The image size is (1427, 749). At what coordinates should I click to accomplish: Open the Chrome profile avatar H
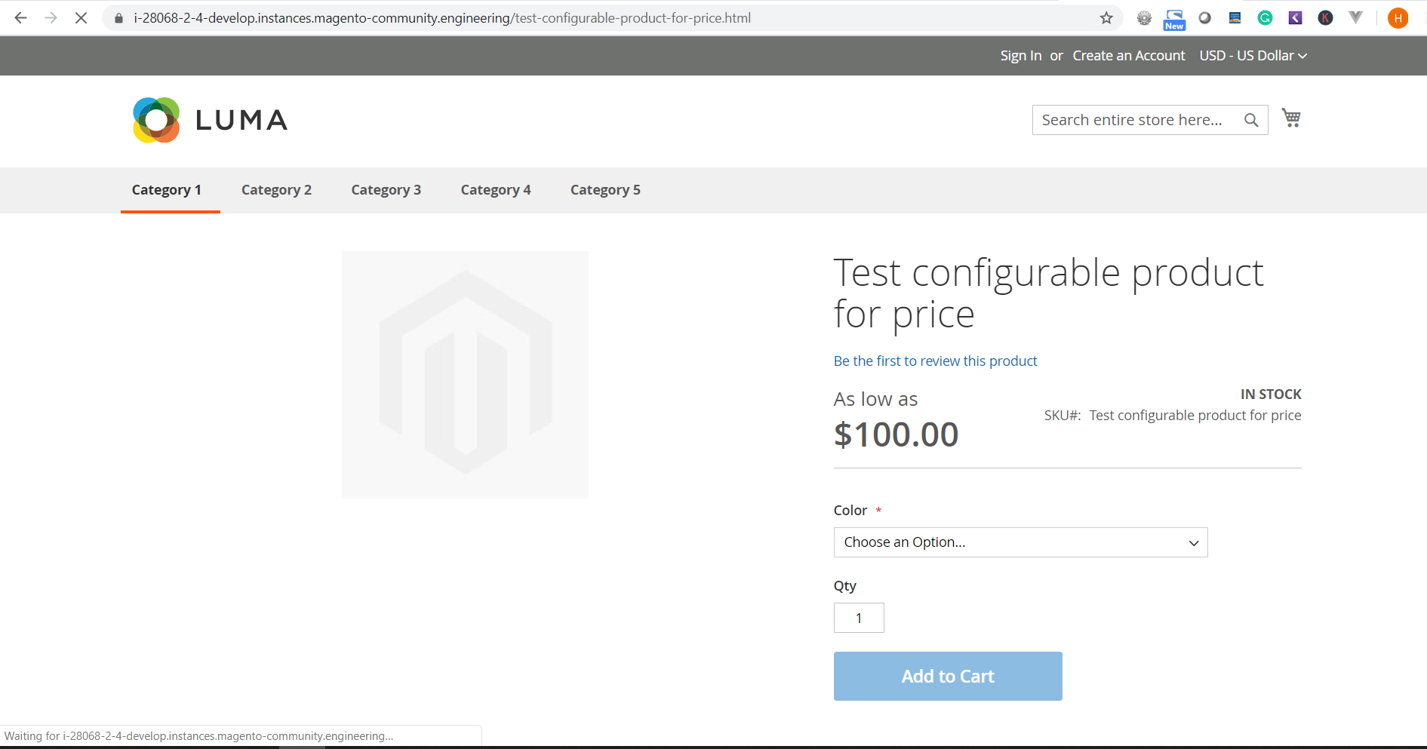1398,18
